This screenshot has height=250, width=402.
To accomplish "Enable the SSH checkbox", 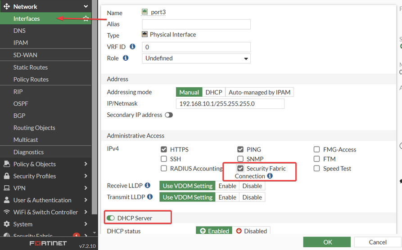I will tap(164, 159).
